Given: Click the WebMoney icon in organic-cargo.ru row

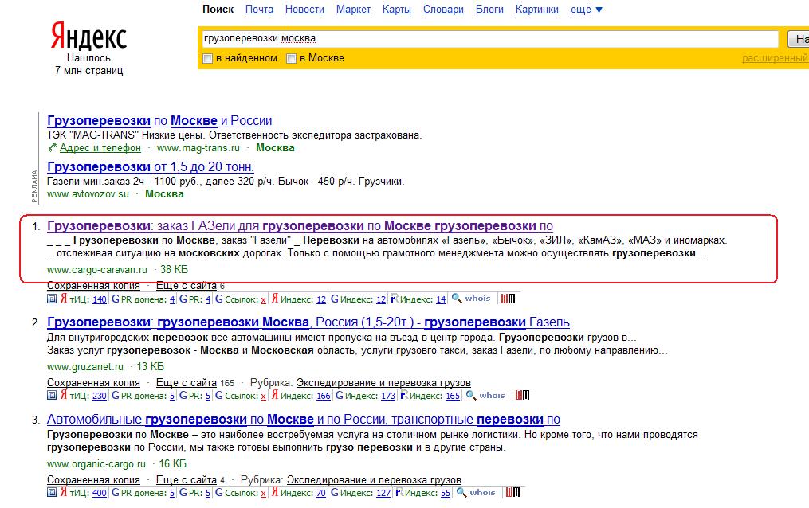Looking at the screenshot, I should click(x=512, y=492).
